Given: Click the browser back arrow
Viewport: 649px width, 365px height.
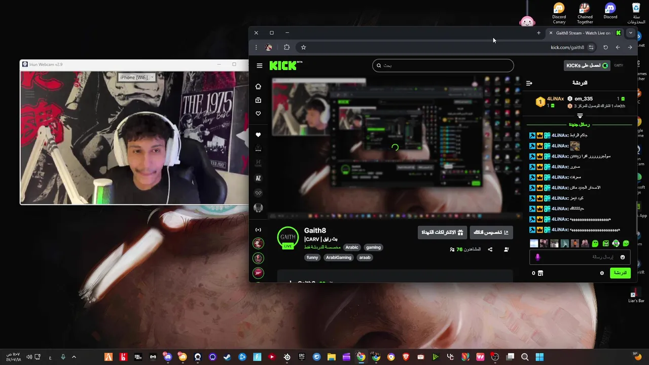Looking at the screenshot, I should [630, 47].
